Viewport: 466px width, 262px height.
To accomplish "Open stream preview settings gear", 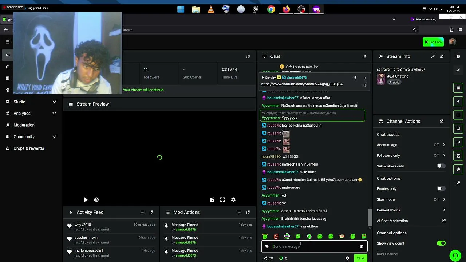I will coord(233,200).
